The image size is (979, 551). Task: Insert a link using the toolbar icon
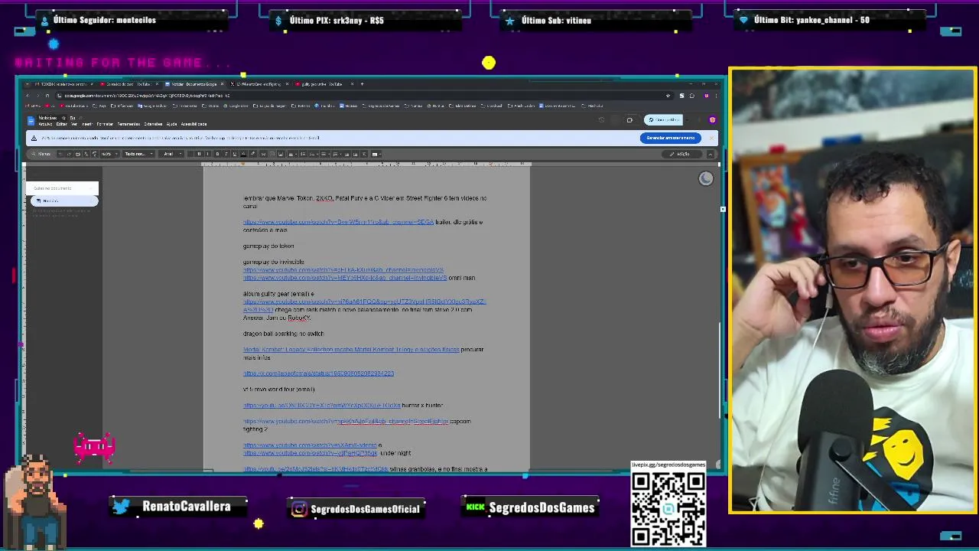pyautogui.click(x=264, y=154)
